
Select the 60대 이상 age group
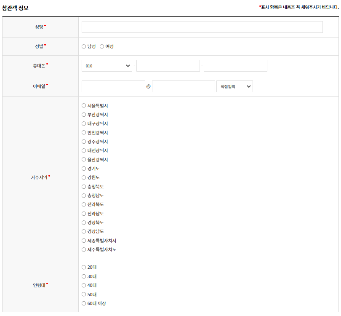pos(84,303)
